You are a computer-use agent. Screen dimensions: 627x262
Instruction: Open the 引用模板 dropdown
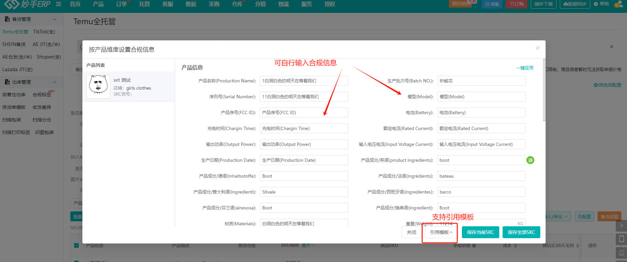click(441, 232)
